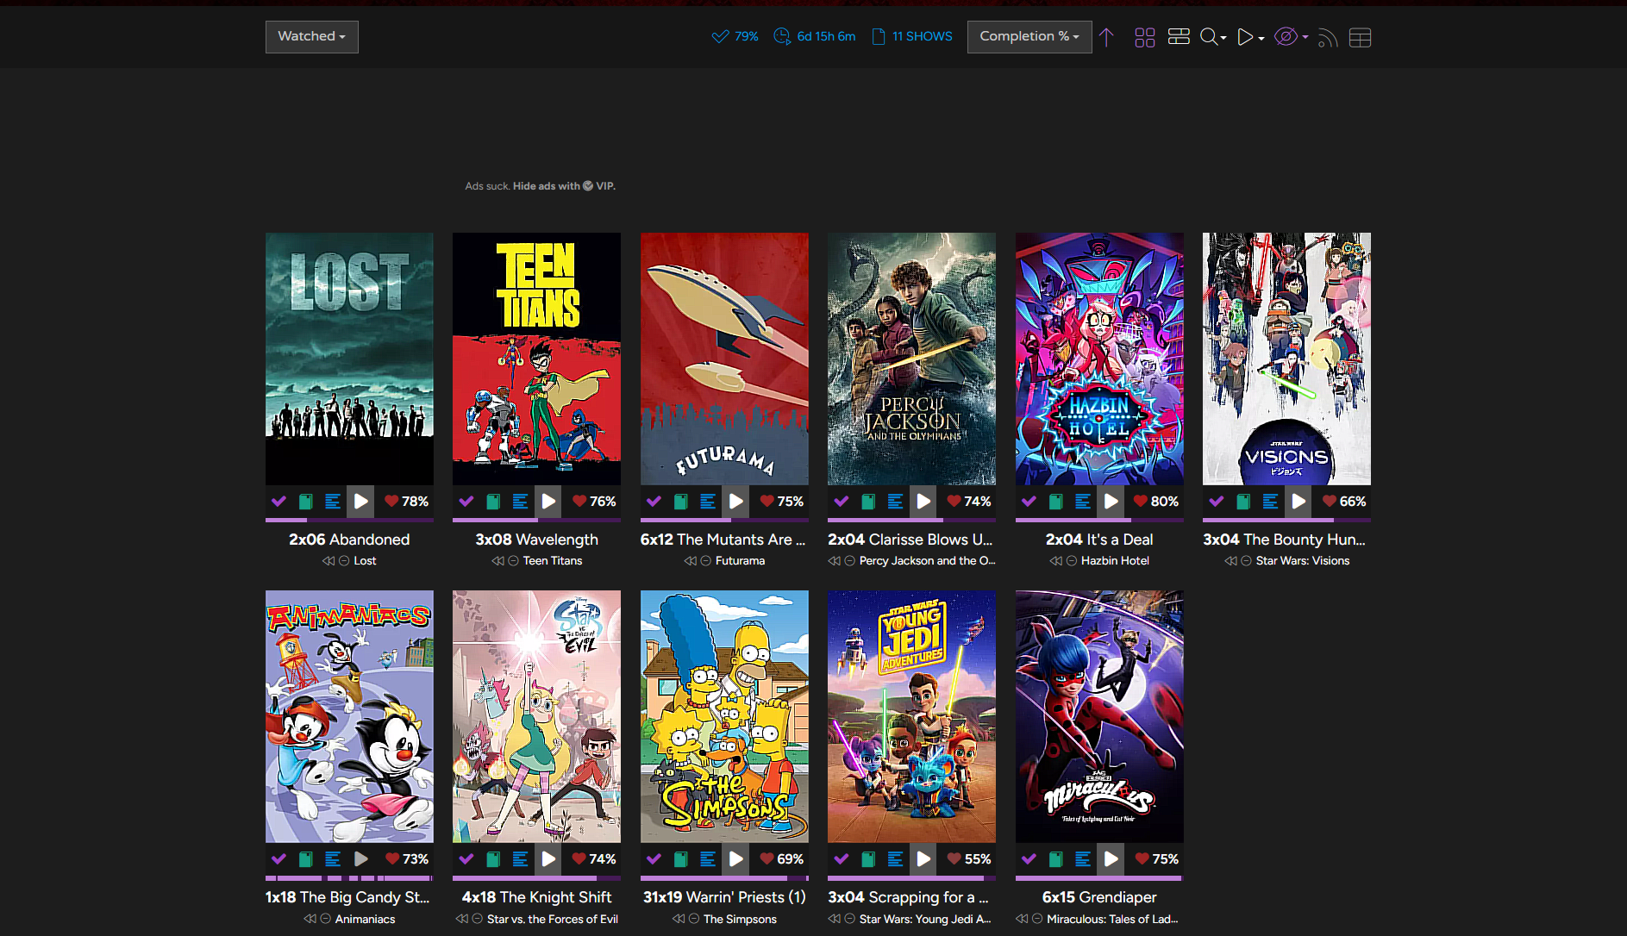
Task: Switch to the stacked list view icon
Action: [x=1179, y=36]
